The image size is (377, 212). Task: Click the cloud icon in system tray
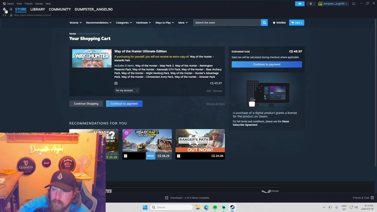pos(330,207)
